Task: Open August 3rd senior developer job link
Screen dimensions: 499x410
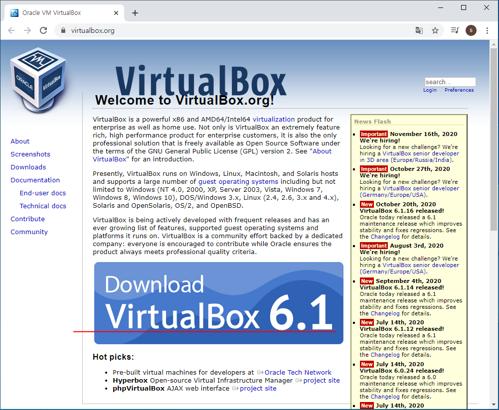Action: (x=410, y=268)
